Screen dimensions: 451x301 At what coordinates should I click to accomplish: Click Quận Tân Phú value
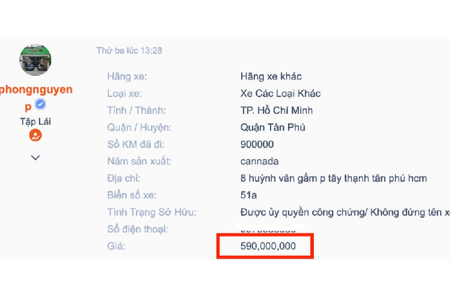click(x=272, y=127)
